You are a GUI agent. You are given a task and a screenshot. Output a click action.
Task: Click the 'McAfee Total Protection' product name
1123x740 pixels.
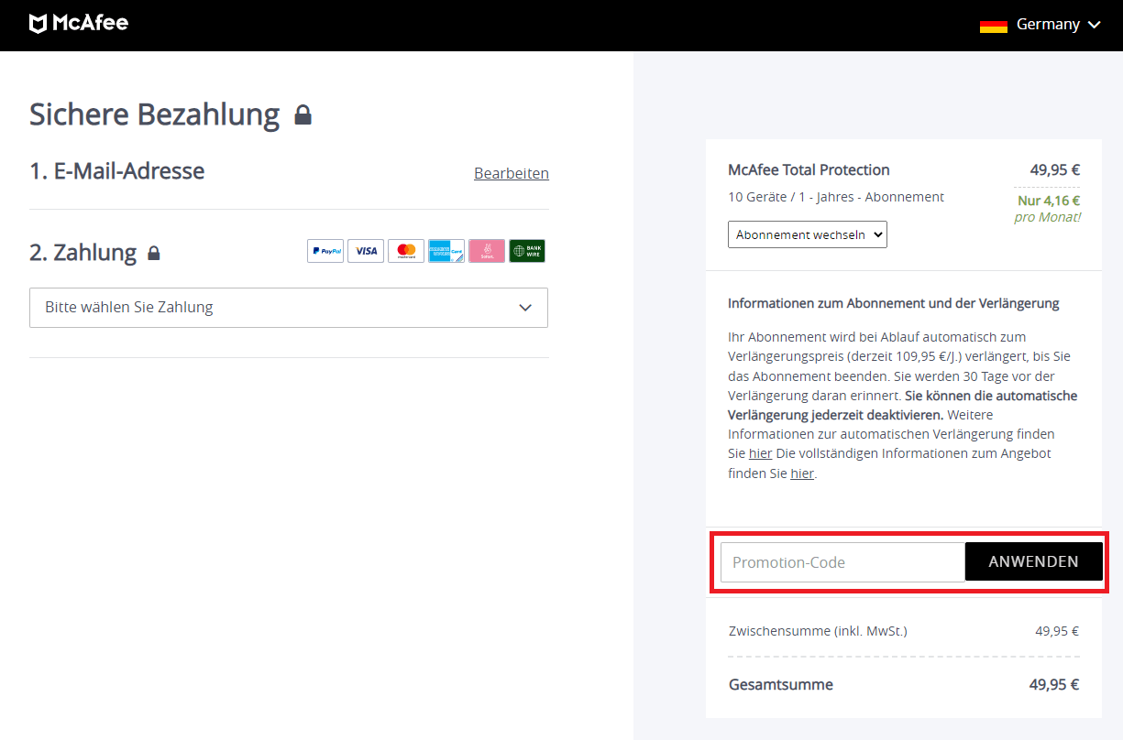click(809, 169)
